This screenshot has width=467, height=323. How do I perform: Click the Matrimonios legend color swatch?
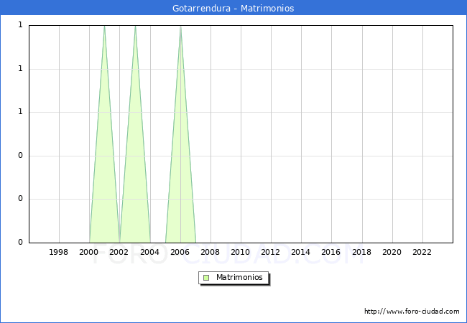[x=206, y=278]
